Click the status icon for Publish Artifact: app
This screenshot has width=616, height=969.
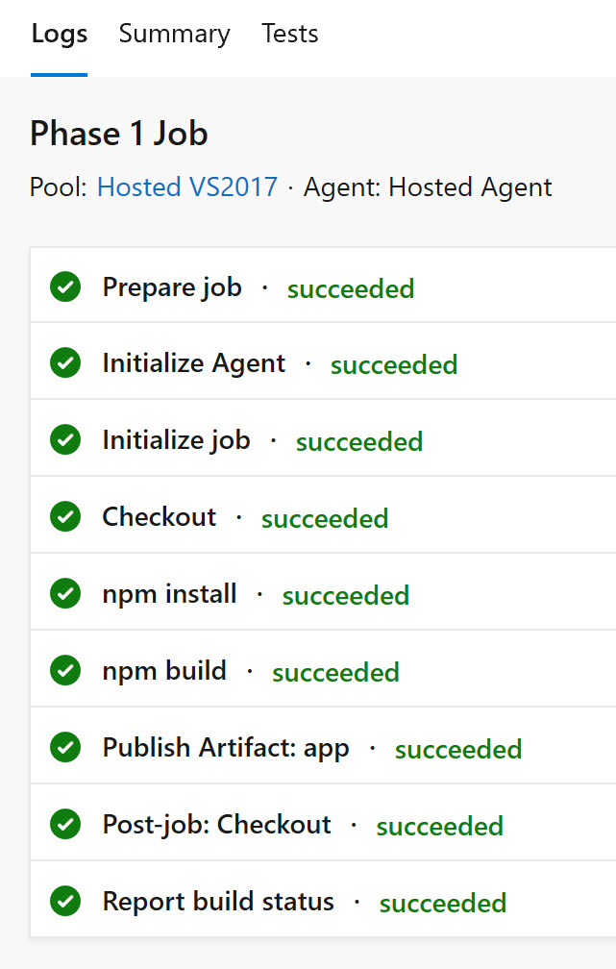tap(65, 747)
